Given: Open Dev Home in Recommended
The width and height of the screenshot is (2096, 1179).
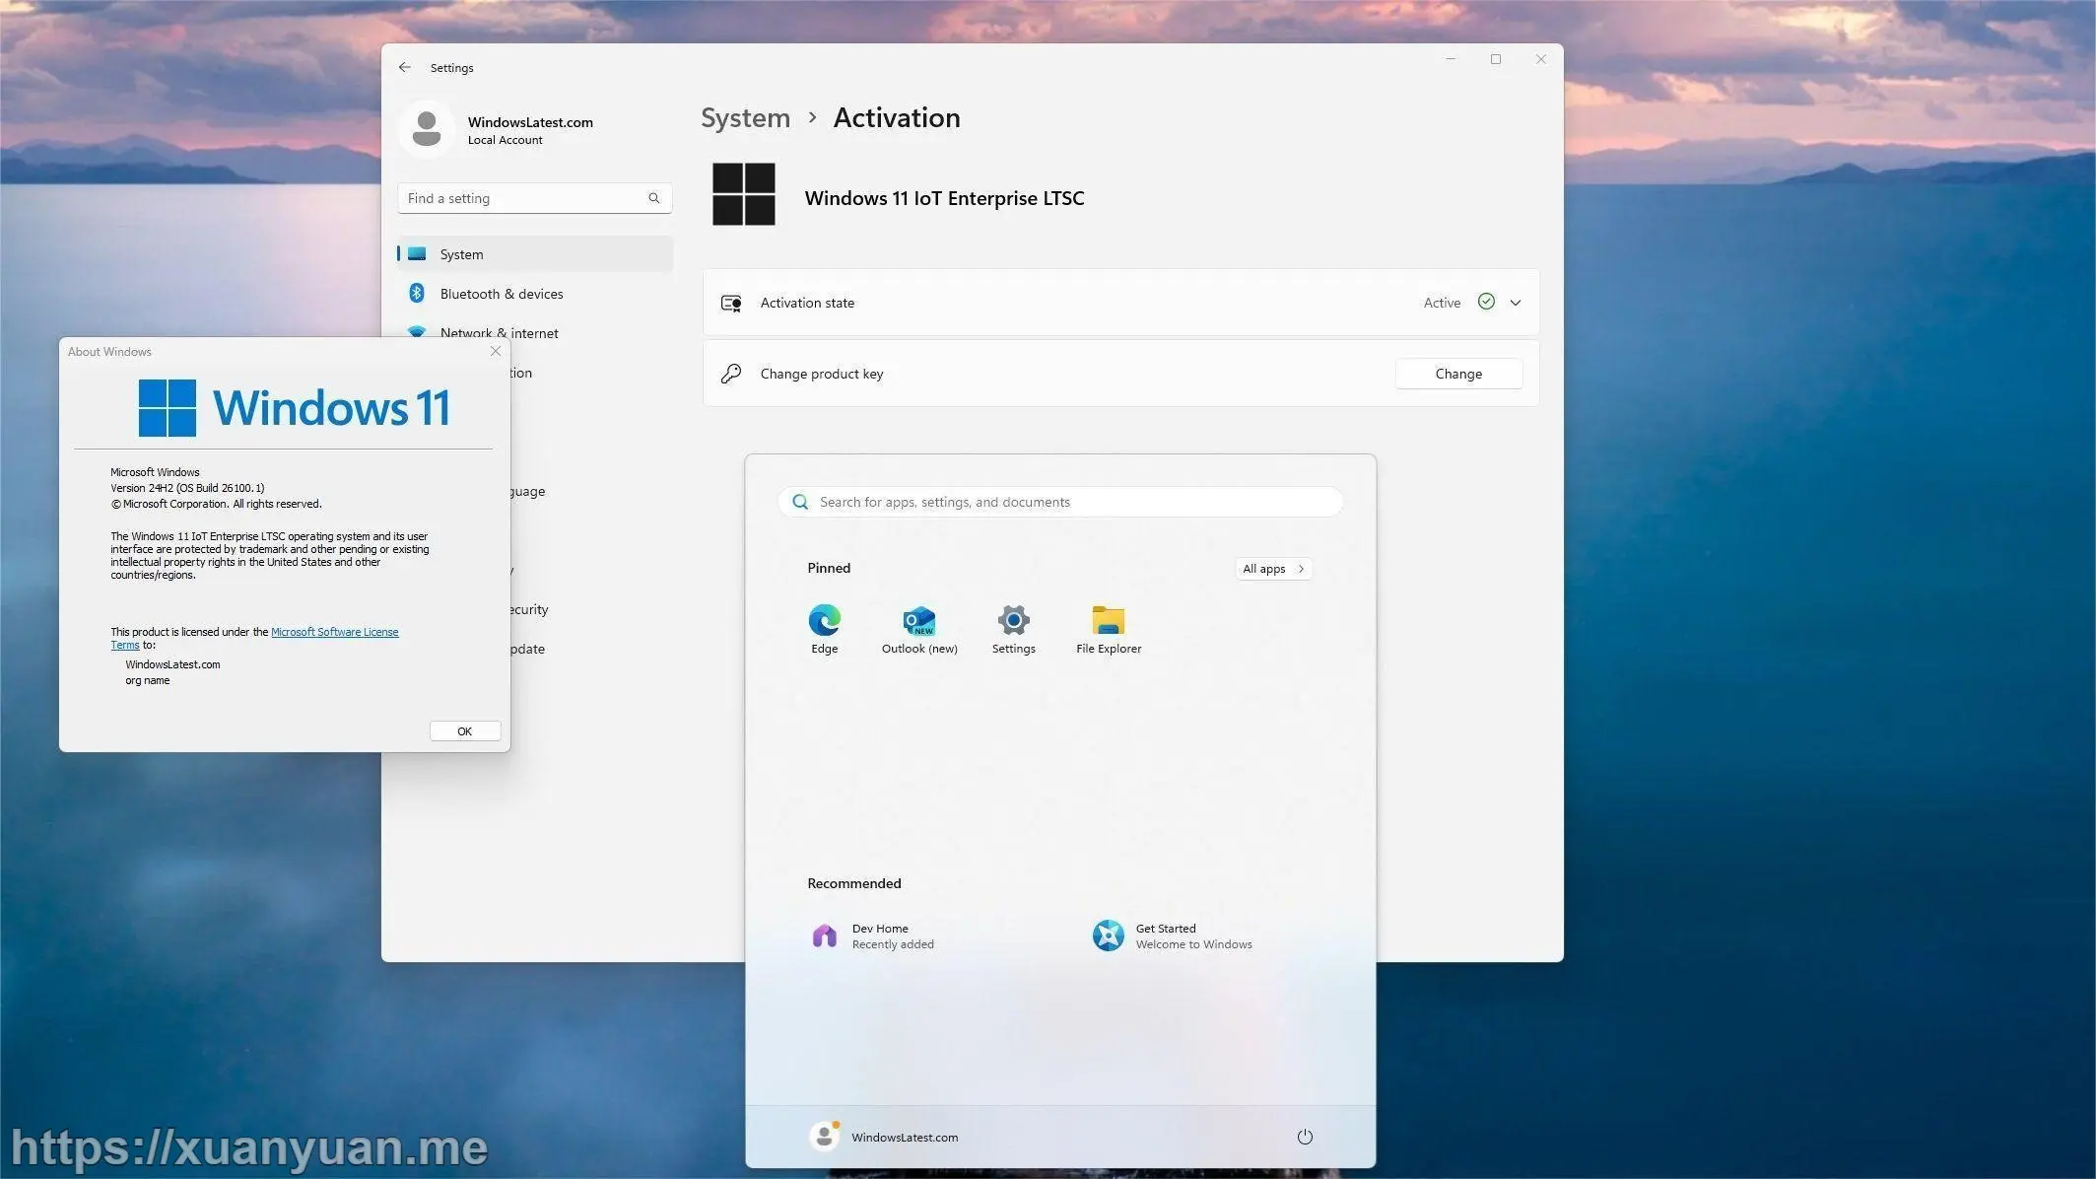Looking at the screenshot, I should [x=872, y=936].
